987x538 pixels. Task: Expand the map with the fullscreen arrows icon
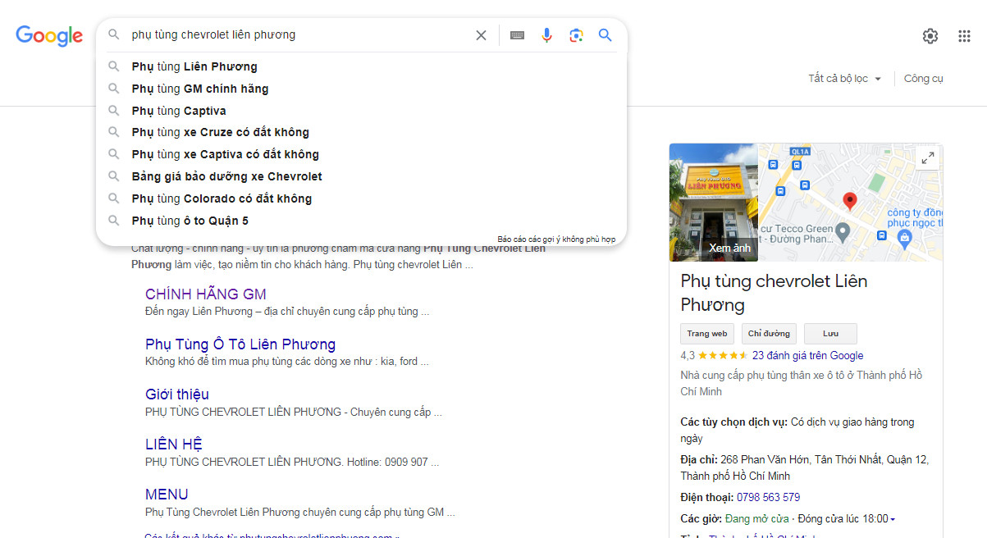click(x=928, y=157)
